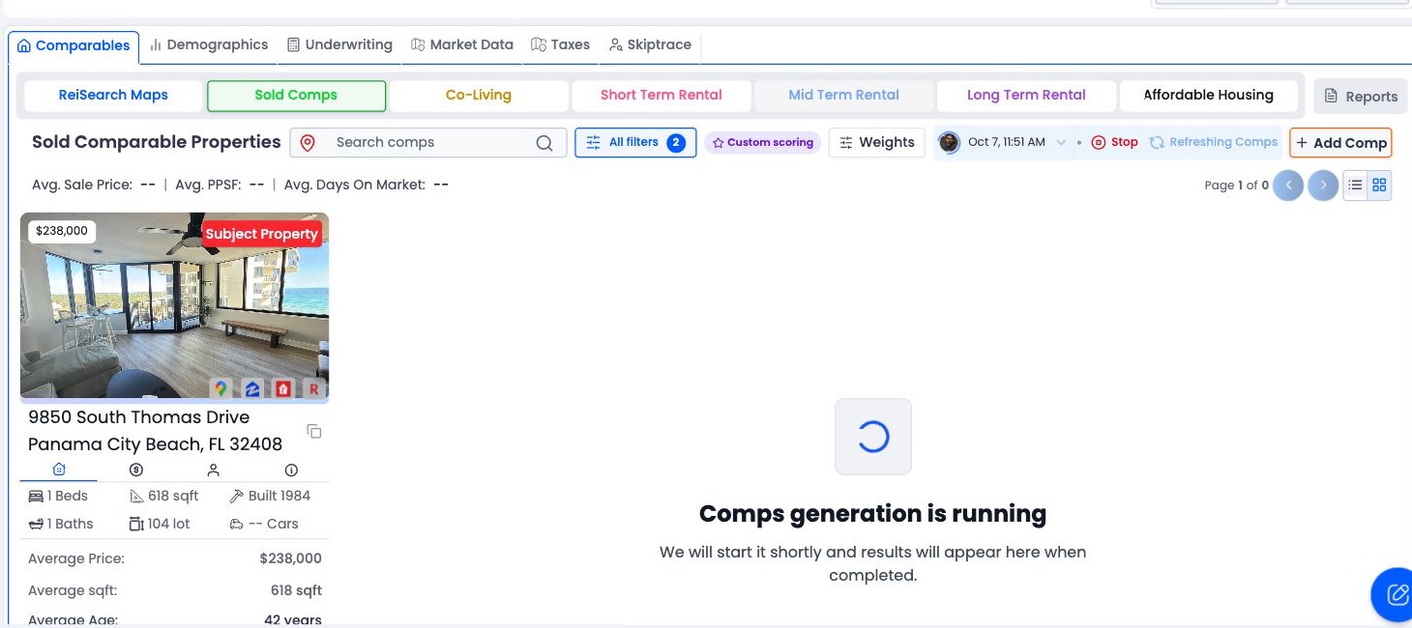Select the info circle tab icon

(x=291, y=470)
